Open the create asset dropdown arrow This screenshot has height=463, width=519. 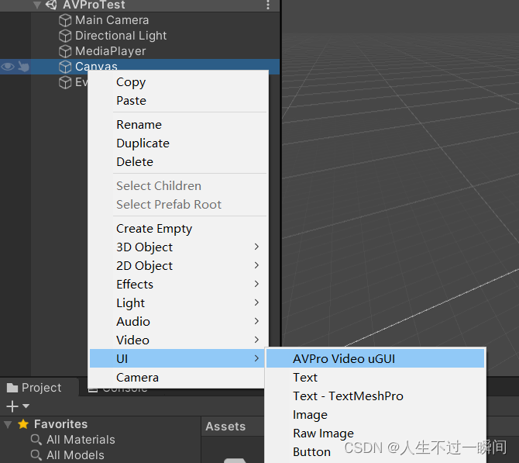click(x=26, y=406)
